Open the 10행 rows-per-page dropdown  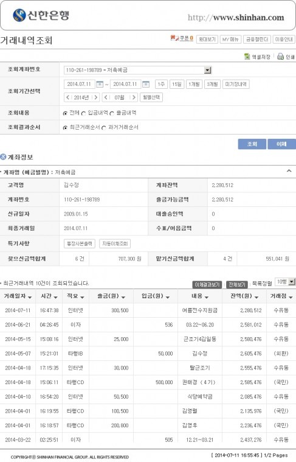(292, 282)
